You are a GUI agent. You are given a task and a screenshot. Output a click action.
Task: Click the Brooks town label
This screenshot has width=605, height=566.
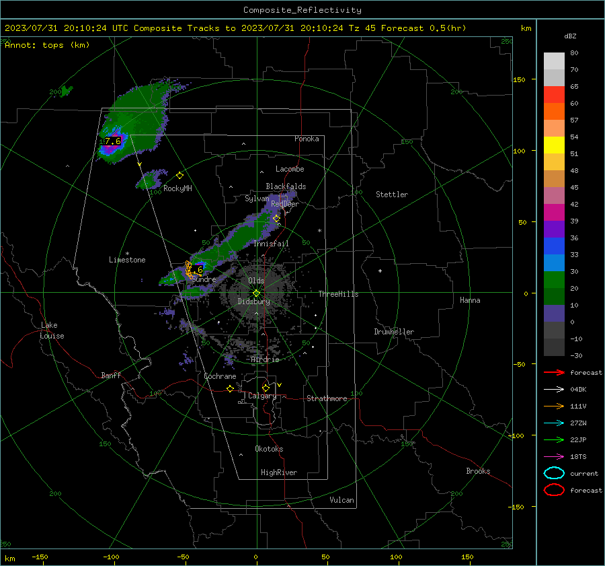tap(478, 471)
